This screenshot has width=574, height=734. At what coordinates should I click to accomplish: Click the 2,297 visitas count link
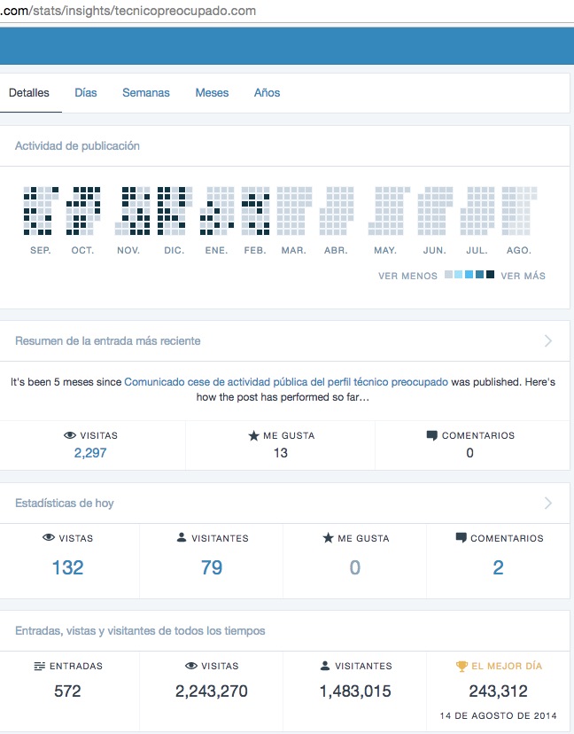point(91,453)
